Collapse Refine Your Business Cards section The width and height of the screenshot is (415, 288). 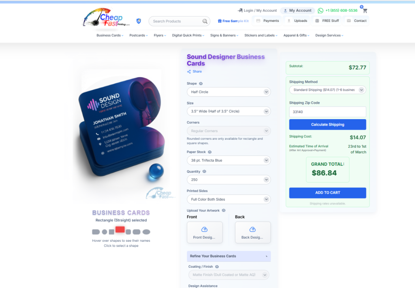point(229,256)
